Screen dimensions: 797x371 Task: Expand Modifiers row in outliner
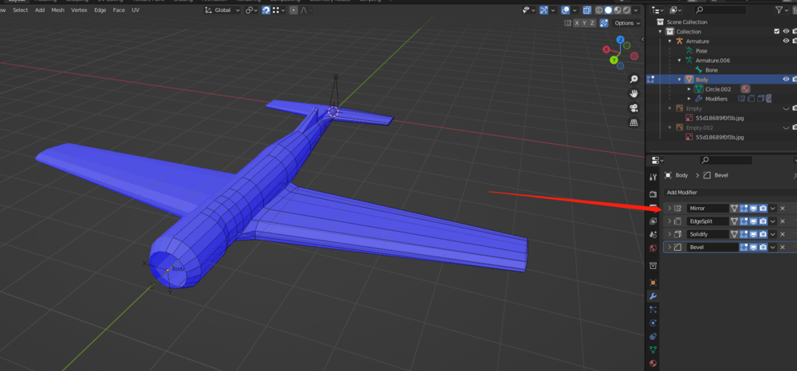[689, 99]
